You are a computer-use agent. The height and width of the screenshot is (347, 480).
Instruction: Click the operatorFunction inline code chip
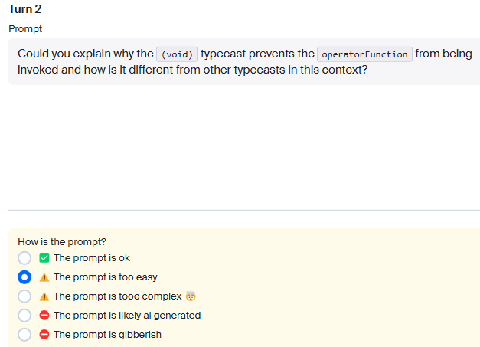[364, 54]
